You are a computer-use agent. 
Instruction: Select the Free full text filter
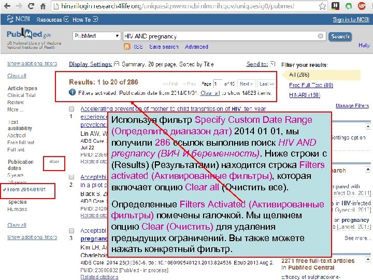point(21,143)
